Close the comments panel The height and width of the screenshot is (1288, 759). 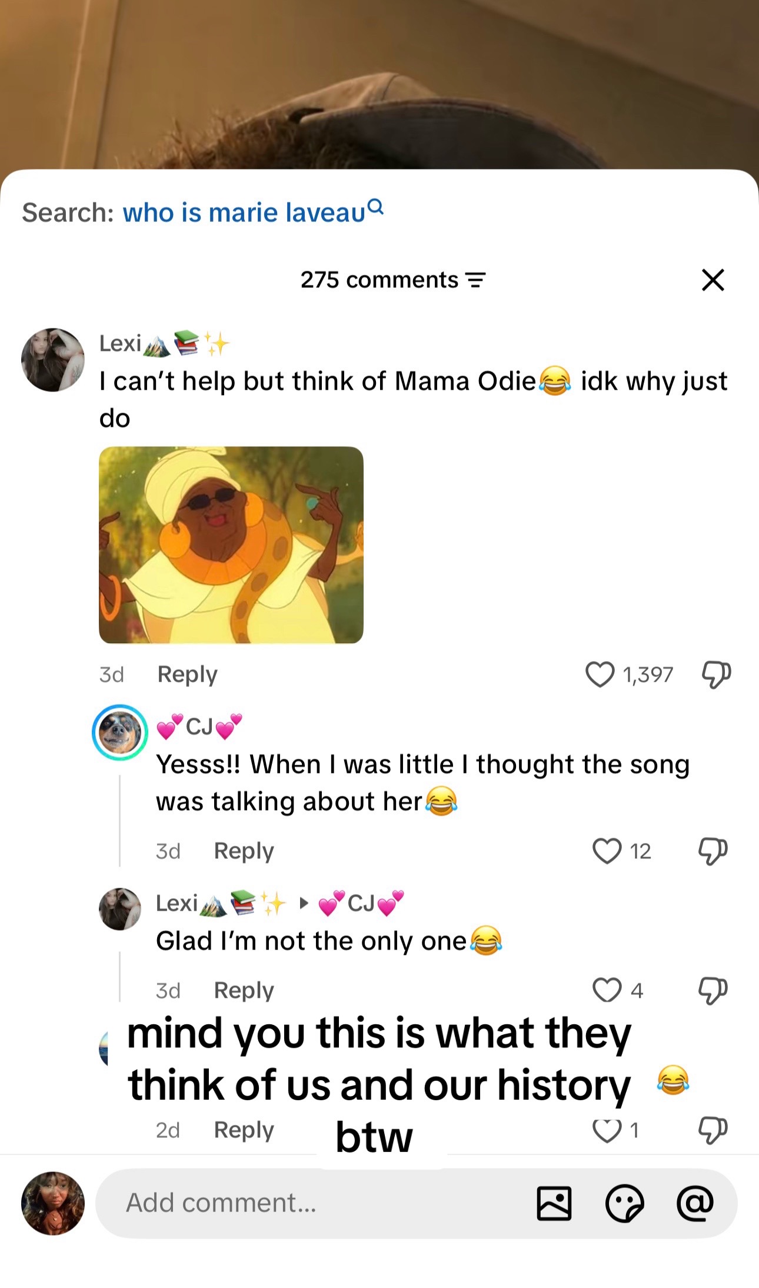pyautogui.click(x=713, y=280)
